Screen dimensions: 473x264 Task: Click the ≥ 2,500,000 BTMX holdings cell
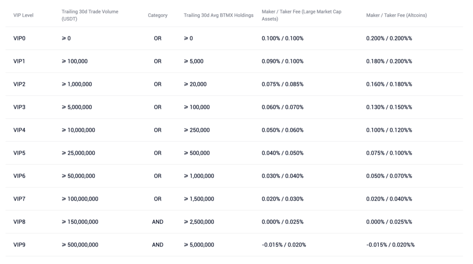click(x=199, y=222)
